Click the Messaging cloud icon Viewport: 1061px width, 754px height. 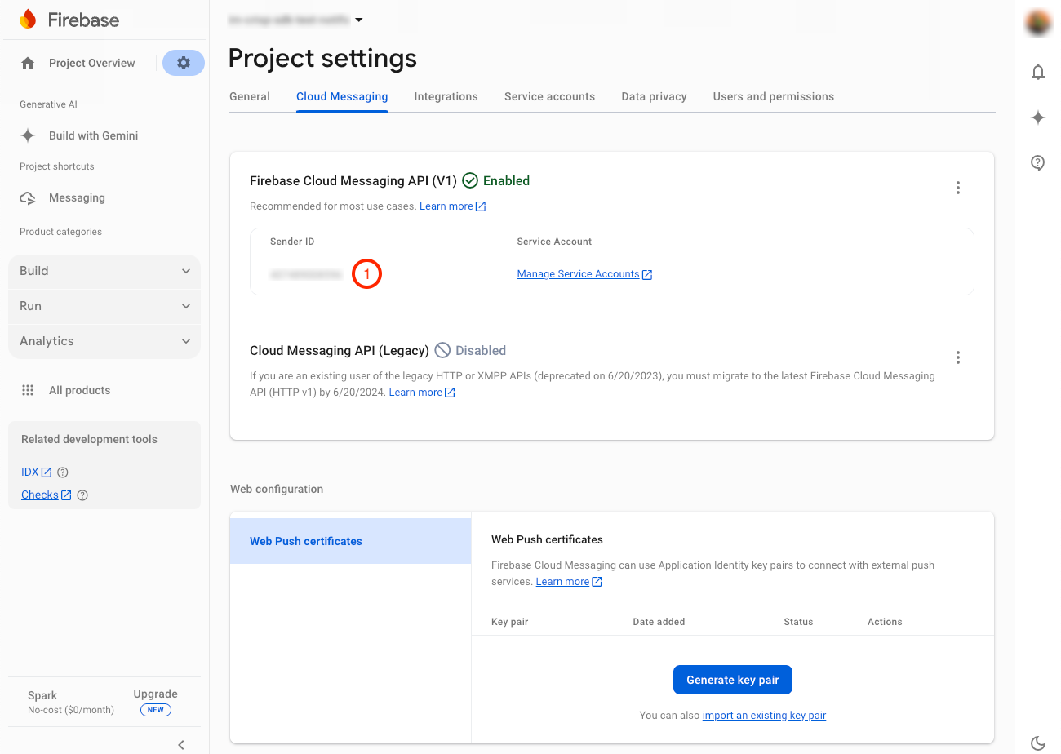pyautogui.click(x=28, y=197)
